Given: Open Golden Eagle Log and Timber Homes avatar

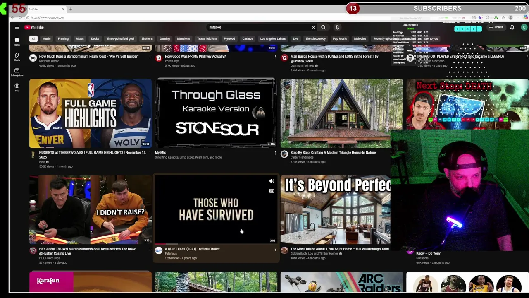Looking at the screenshot, I should click(284, 250).
